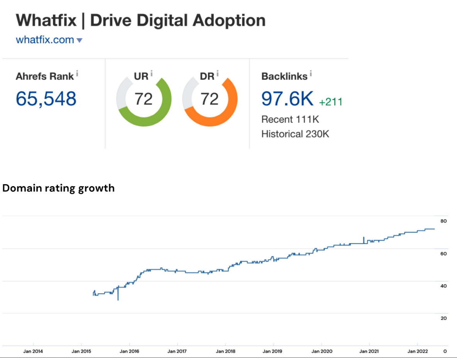Select the green +211 backlinks change
The height and width of the screenshot is (358, 457).
[330, 102]
